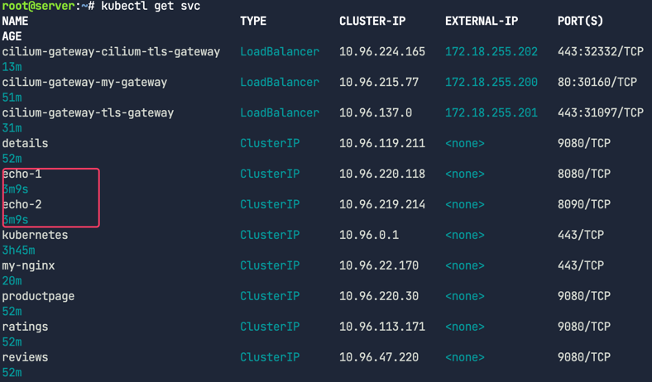Click the NAME column header
652x382 pixels.
[15, 21]
